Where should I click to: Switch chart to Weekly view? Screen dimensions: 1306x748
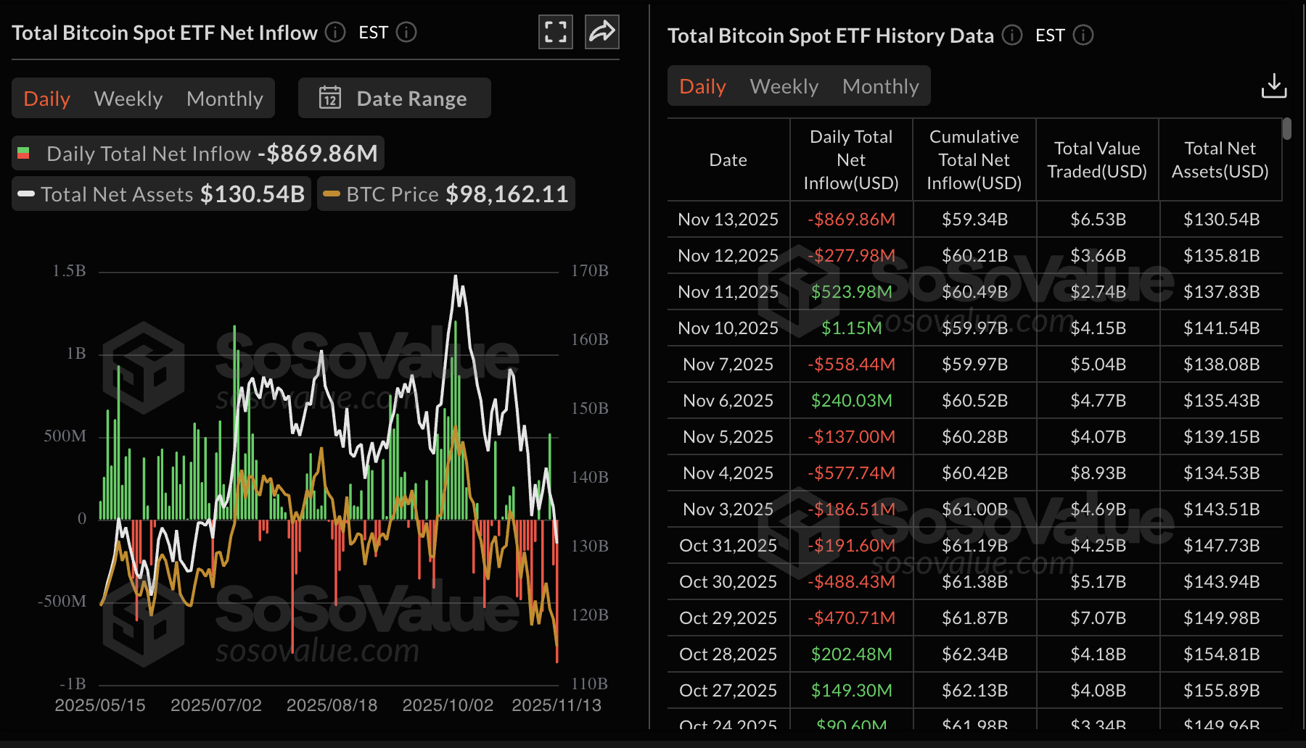128,98
